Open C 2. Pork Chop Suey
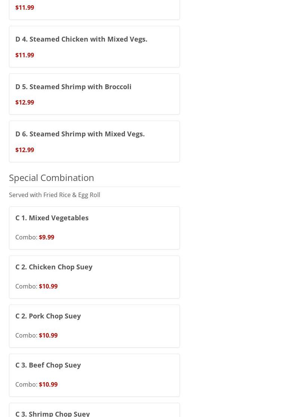The width and height of the screenshot is (288, 417). (48, 316)
